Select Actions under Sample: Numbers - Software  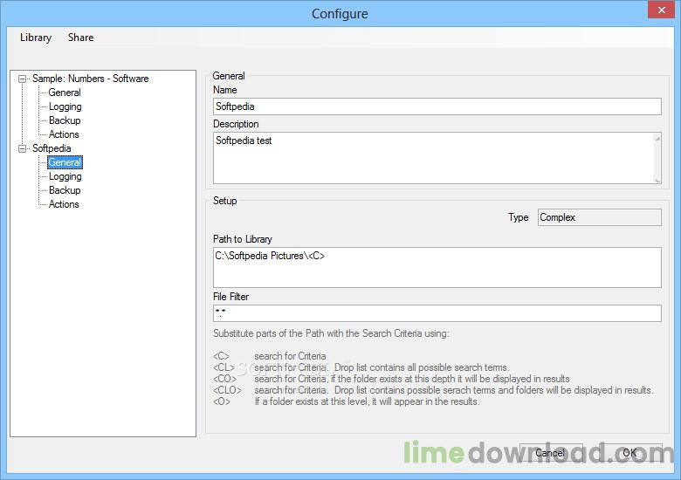point(64,134)
